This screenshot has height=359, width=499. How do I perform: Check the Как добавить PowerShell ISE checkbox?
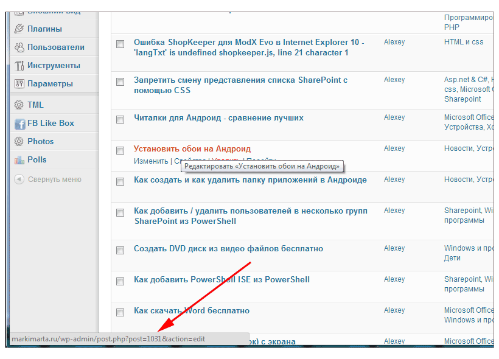pos(120,281)
